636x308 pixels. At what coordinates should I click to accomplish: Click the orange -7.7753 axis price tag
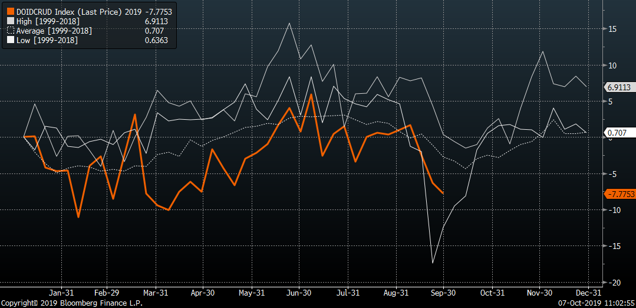[619, 194]
